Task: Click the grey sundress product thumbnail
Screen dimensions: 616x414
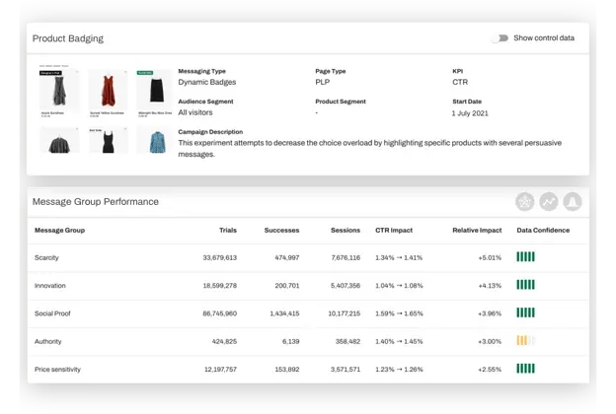Action: 59,92
